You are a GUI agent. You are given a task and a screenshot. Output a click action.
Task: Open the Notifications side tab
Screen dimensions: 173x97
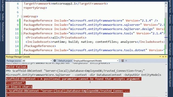pyautogui.click(x=170, y=63)
